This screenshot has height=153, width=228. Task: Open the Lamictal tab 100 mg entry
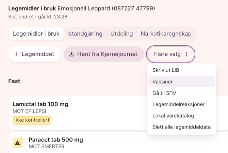pos(40,104)
